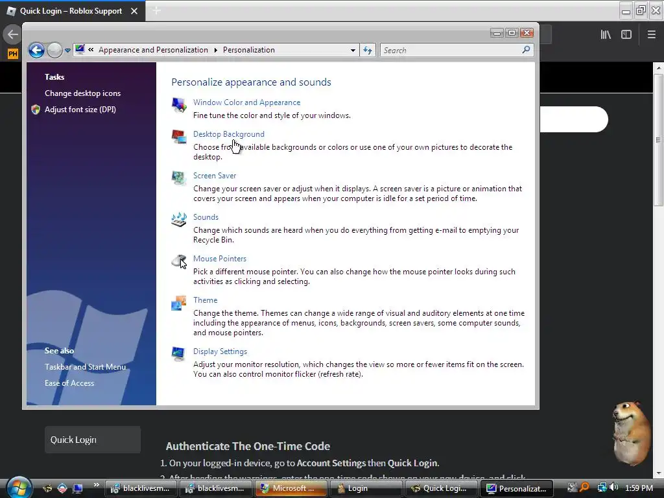Viewport: 664px width, 498px height.
Task: Open Taskbar and Start Menu link
Action: 85,367
